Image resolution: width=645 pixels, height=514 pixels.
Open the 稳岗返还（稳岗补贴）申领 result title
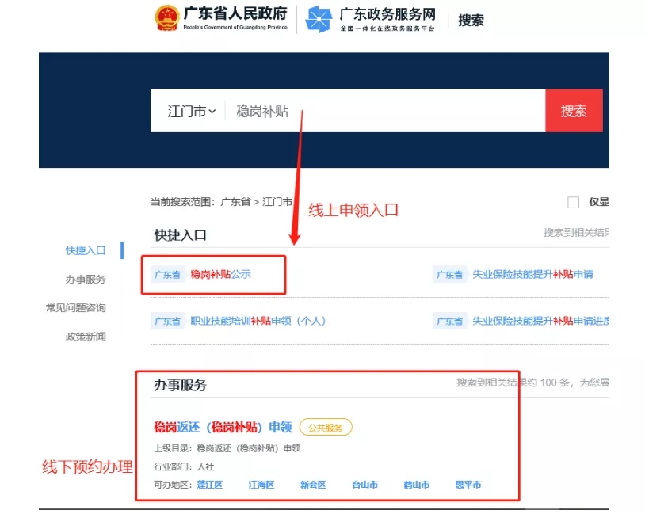tap(223, 427)
